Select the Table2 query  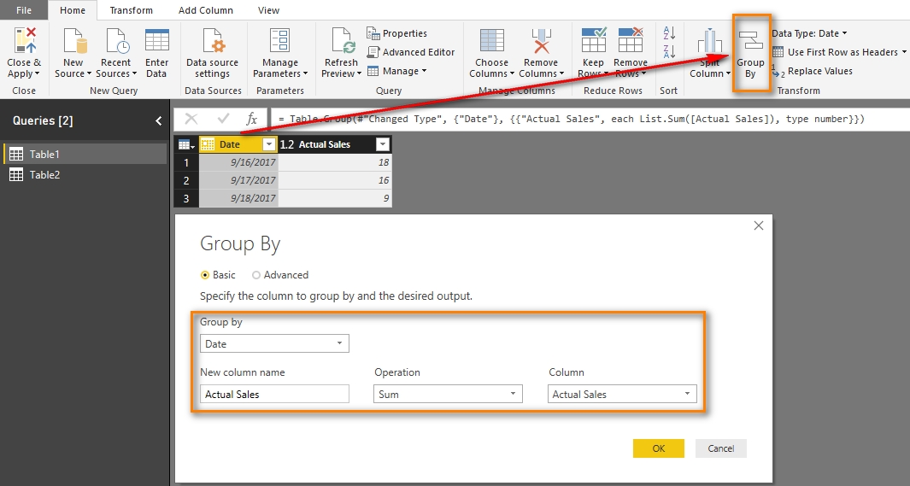tap(85, 174)
